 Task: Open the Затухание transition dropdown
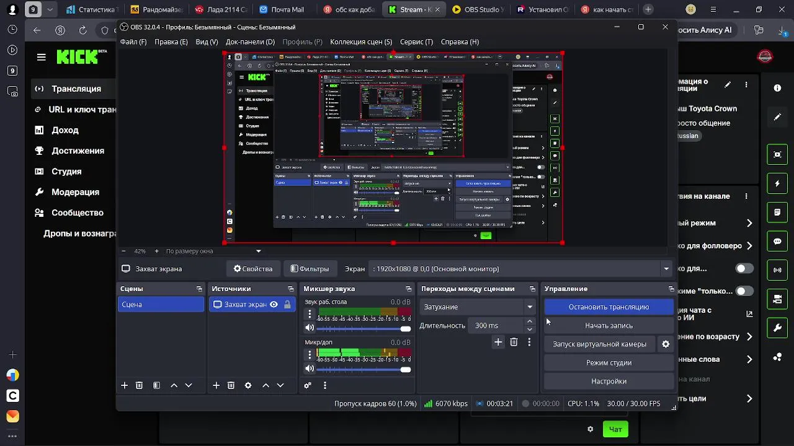[x=478, y=307]
